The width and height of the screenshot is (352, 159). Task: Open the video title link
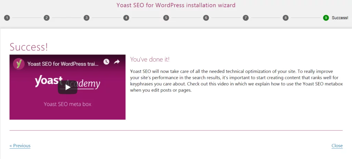tap(63, 64)
